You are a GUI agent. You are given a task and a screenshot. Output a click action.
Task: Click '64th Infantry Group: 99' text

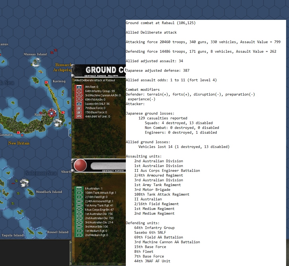click(100, 91)
